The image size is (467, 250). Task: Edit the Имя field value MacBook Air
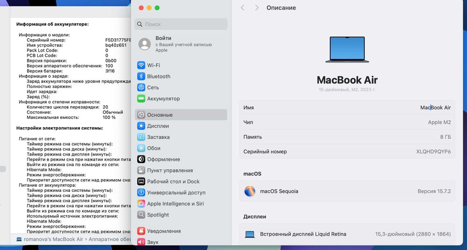(x=435, y=108)
